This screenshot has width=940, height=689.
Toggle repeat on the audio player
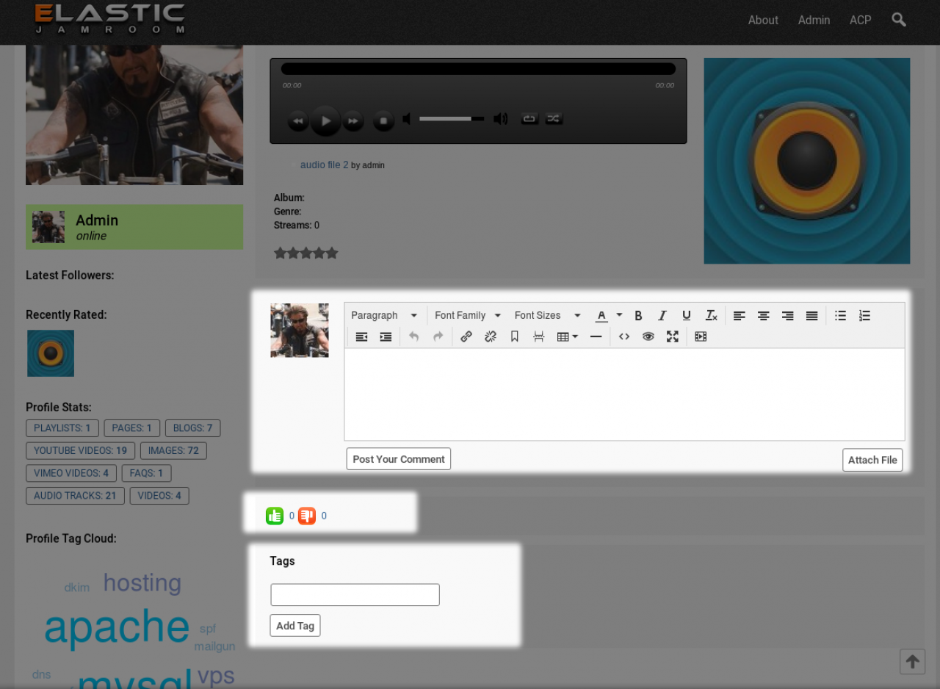point(529,119)
